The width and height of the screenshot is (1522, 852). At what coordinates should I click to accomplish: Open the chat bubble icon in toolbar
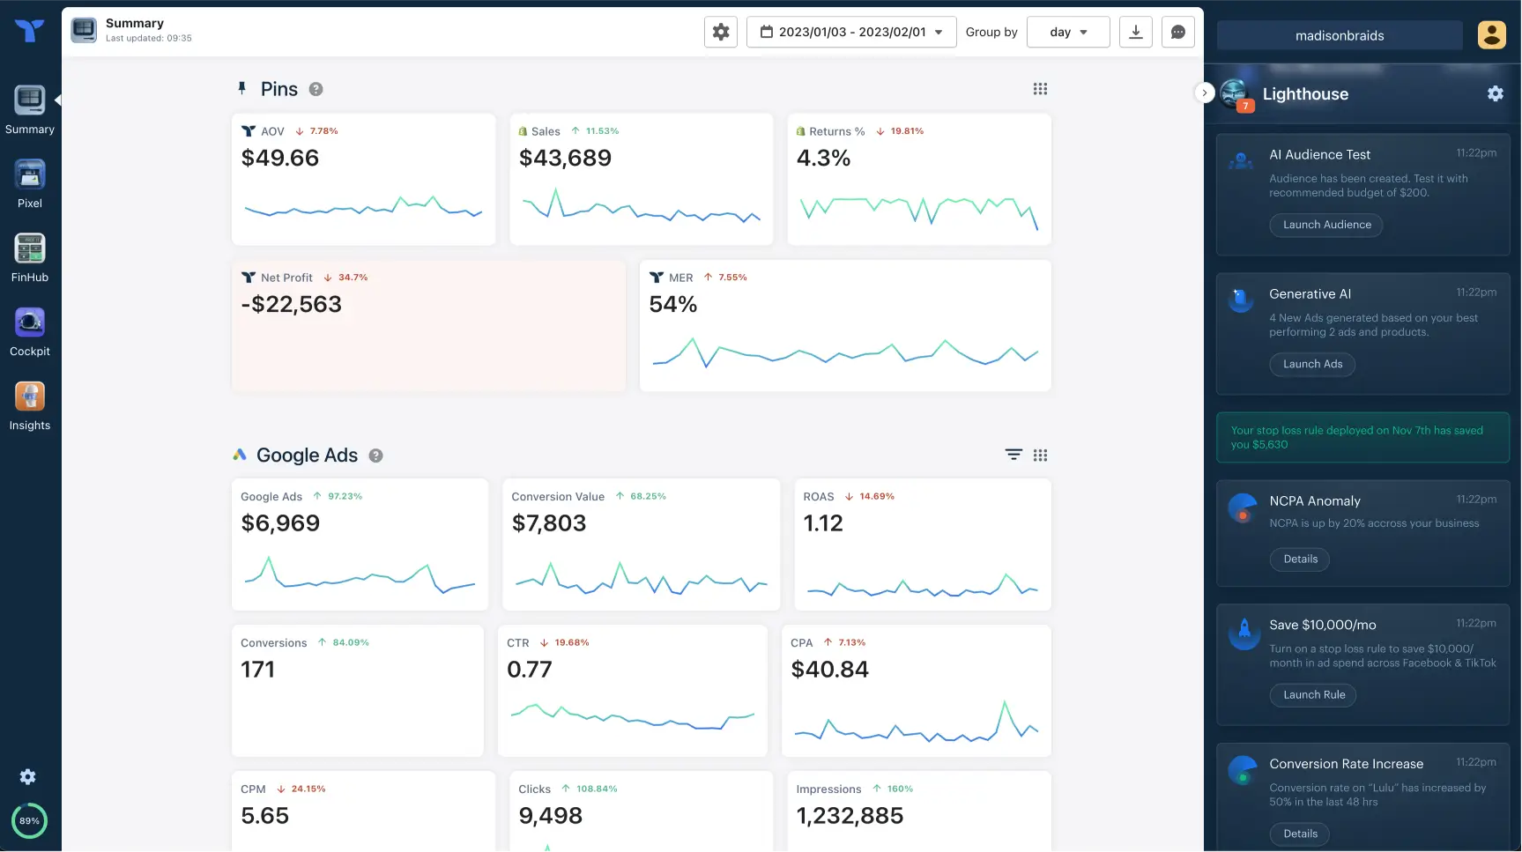coord(1178,32)
